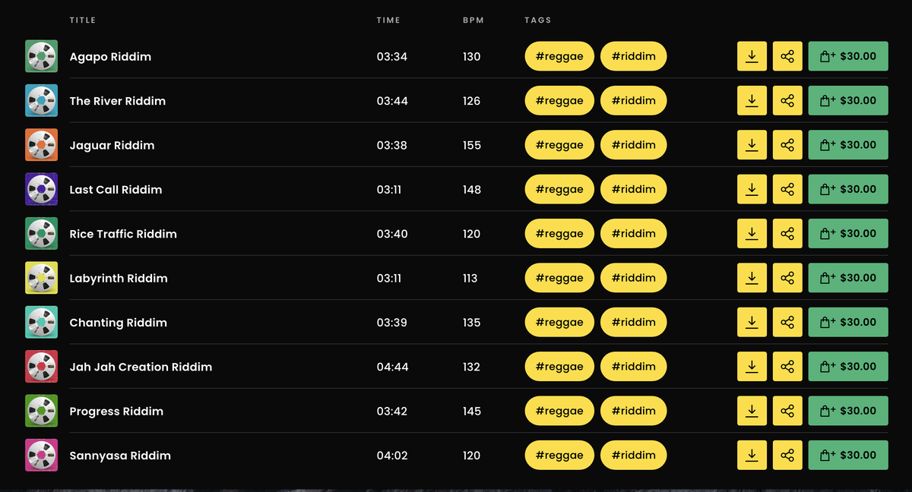The width and height of the screenshot is (912, 492).
Task: Add Sannyasa Riddim to cart
Action: point(848,455)
